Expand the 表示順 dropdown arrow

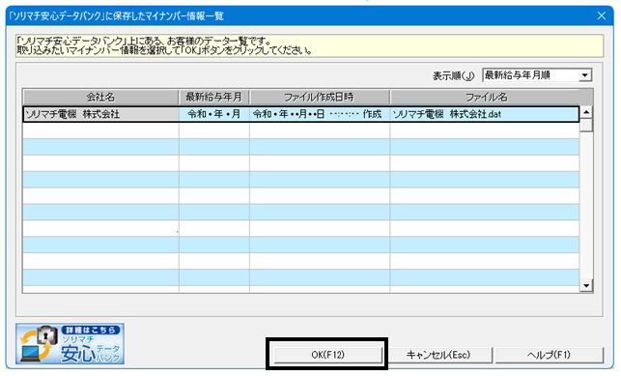[x=585, y=75]
